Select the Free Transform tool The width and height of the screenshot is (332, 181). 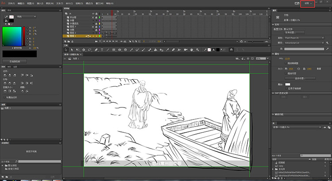coord(78,50)
